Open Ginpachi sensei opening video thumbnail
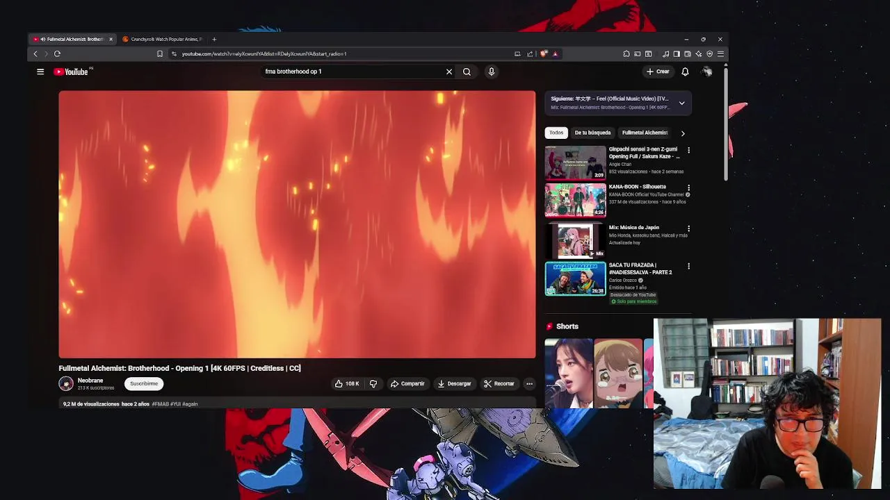The image size is (890, 500). click(x=575, y=162)
